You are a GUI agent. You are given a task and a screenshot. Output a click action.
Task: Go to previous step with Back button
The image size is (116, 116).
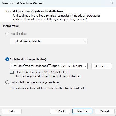point(60,111)
